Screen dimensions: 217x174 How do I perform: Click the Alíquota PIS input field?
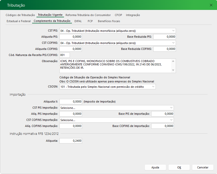tap(71, 37)
